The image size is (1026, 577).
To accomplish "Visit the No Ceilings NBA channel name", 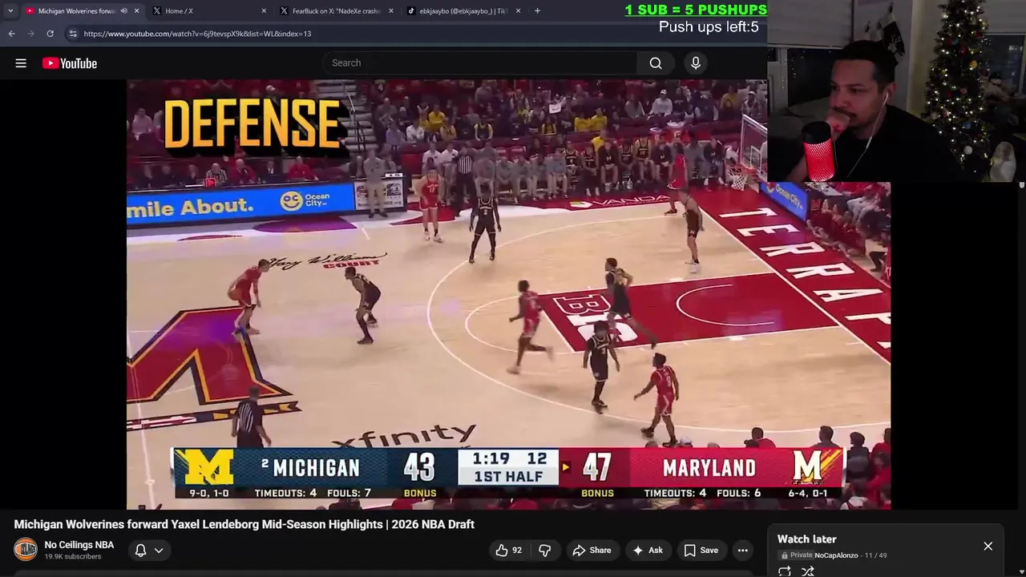I will click(x=79, y=545).
